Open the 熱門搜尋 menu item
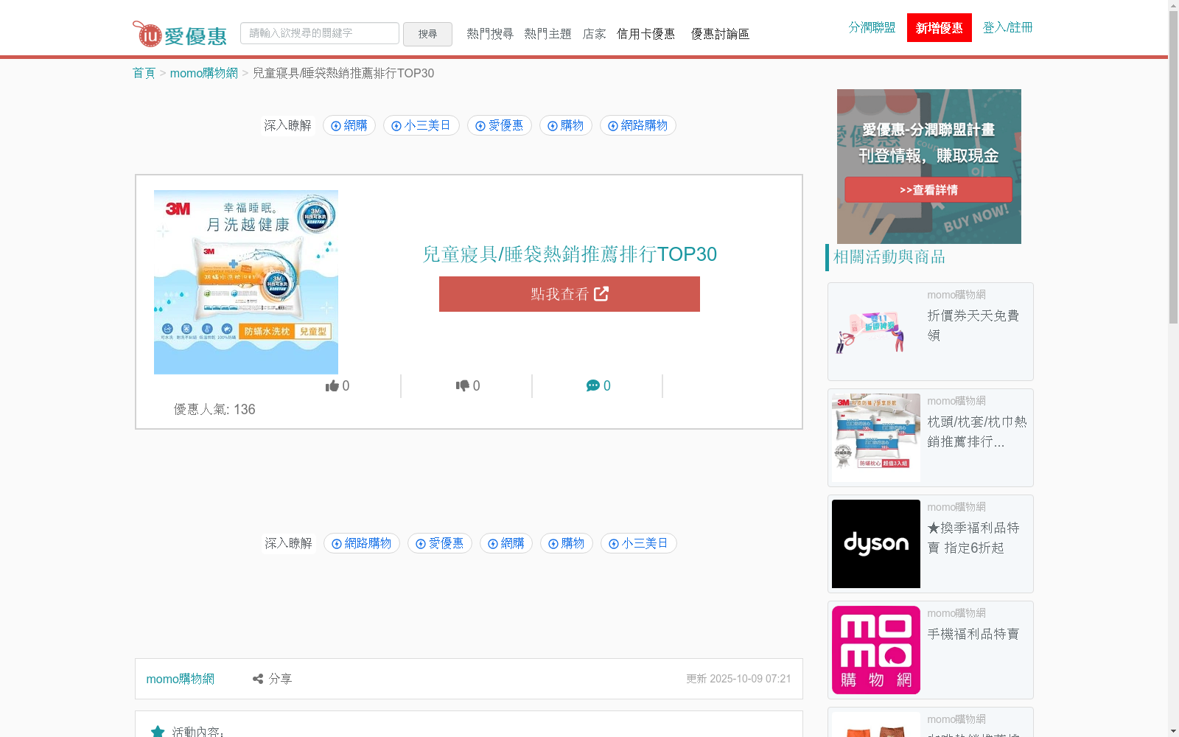Screen dimensions: 1179x737 (x=490, y=34)
